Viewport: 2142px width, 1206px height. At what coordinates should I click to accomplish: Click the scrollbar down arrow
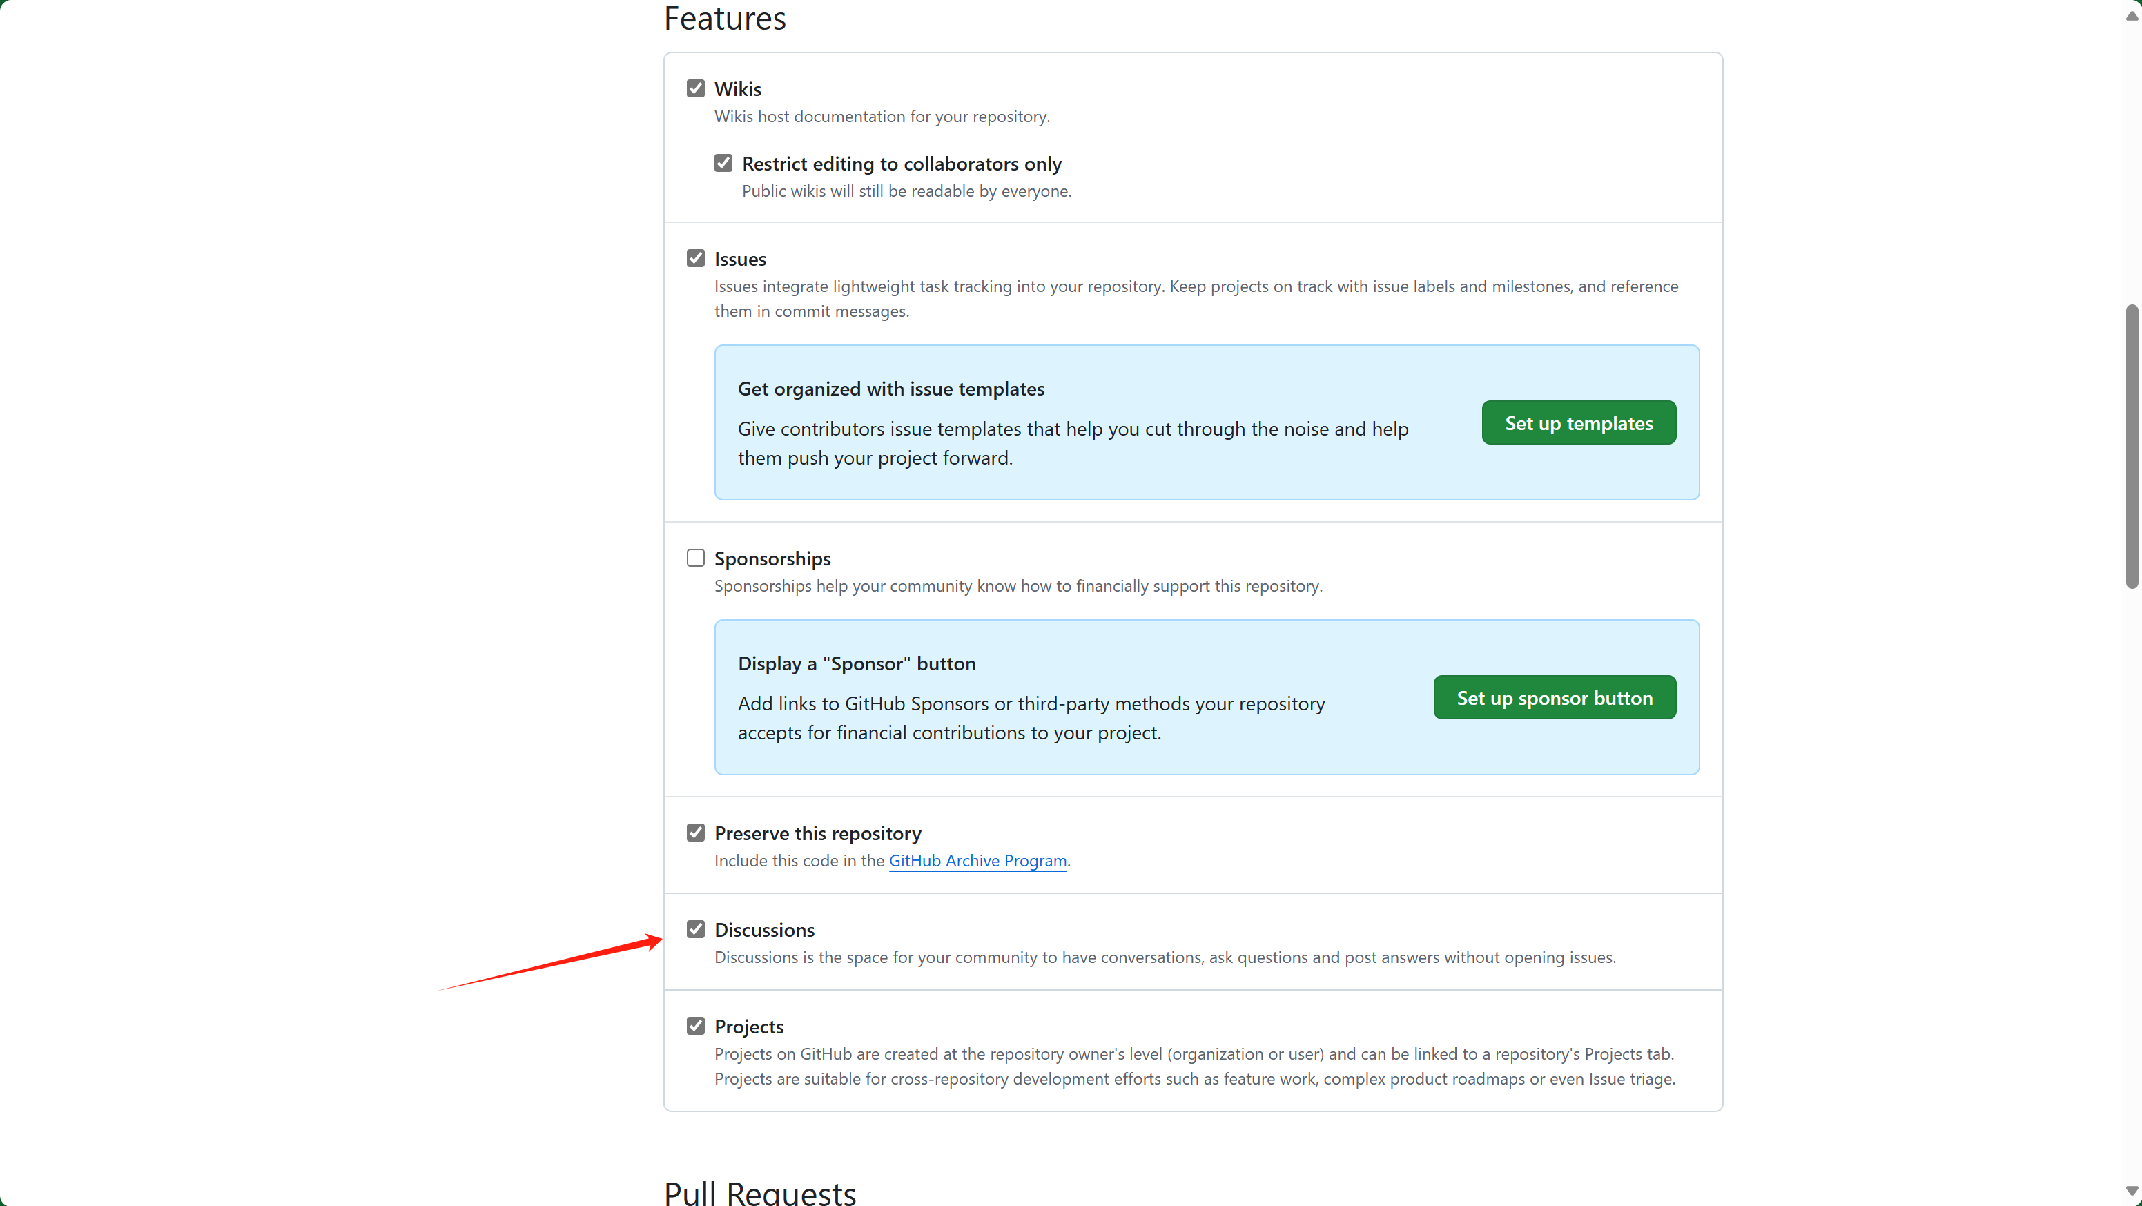pyautogui.click(x=2131, y=1190)
